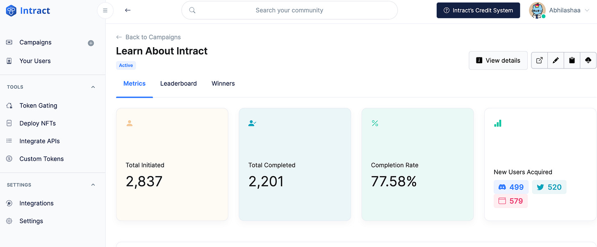Click the Campaigns sidebar icon
Screen dimensions: 597x247
click(9, 42)
